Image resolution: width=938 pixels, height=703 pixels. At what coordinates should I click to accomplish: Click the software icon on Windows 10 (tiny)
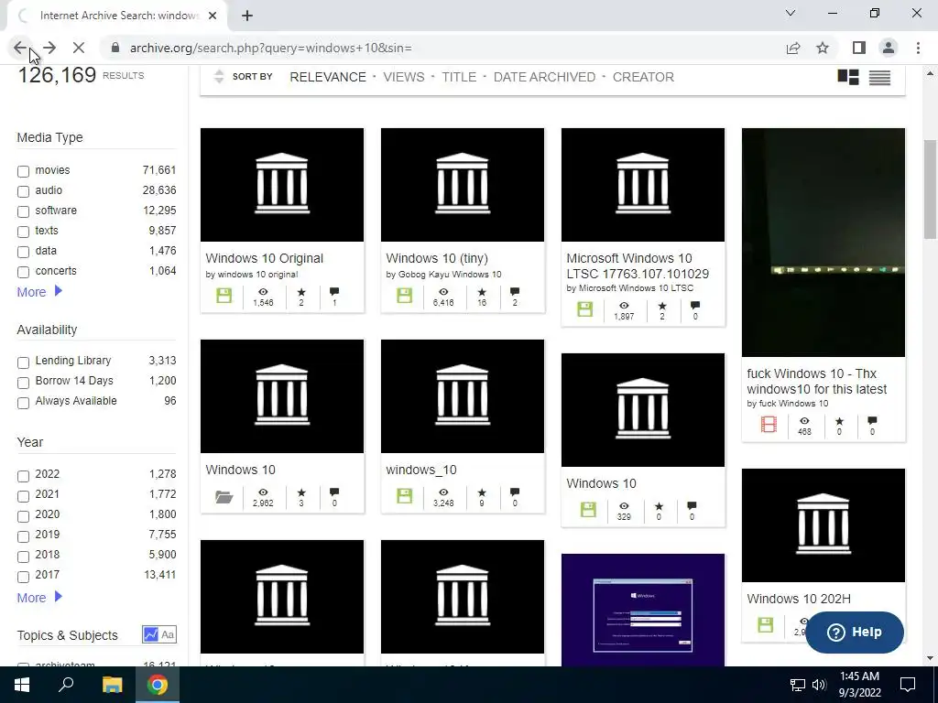[404, 296]
